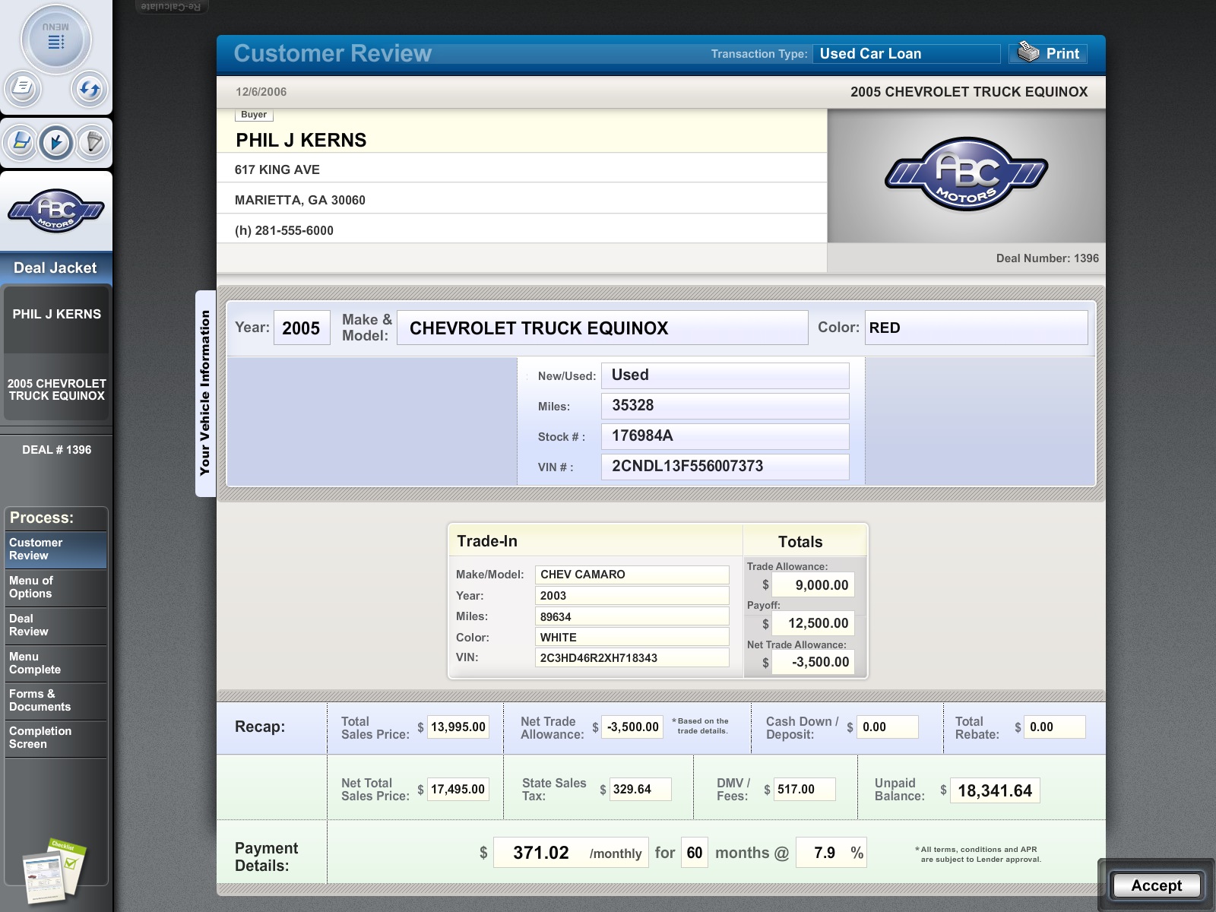
Task: Click the Deal Number: 1396 text
Action: click(x=1047, y=258)
